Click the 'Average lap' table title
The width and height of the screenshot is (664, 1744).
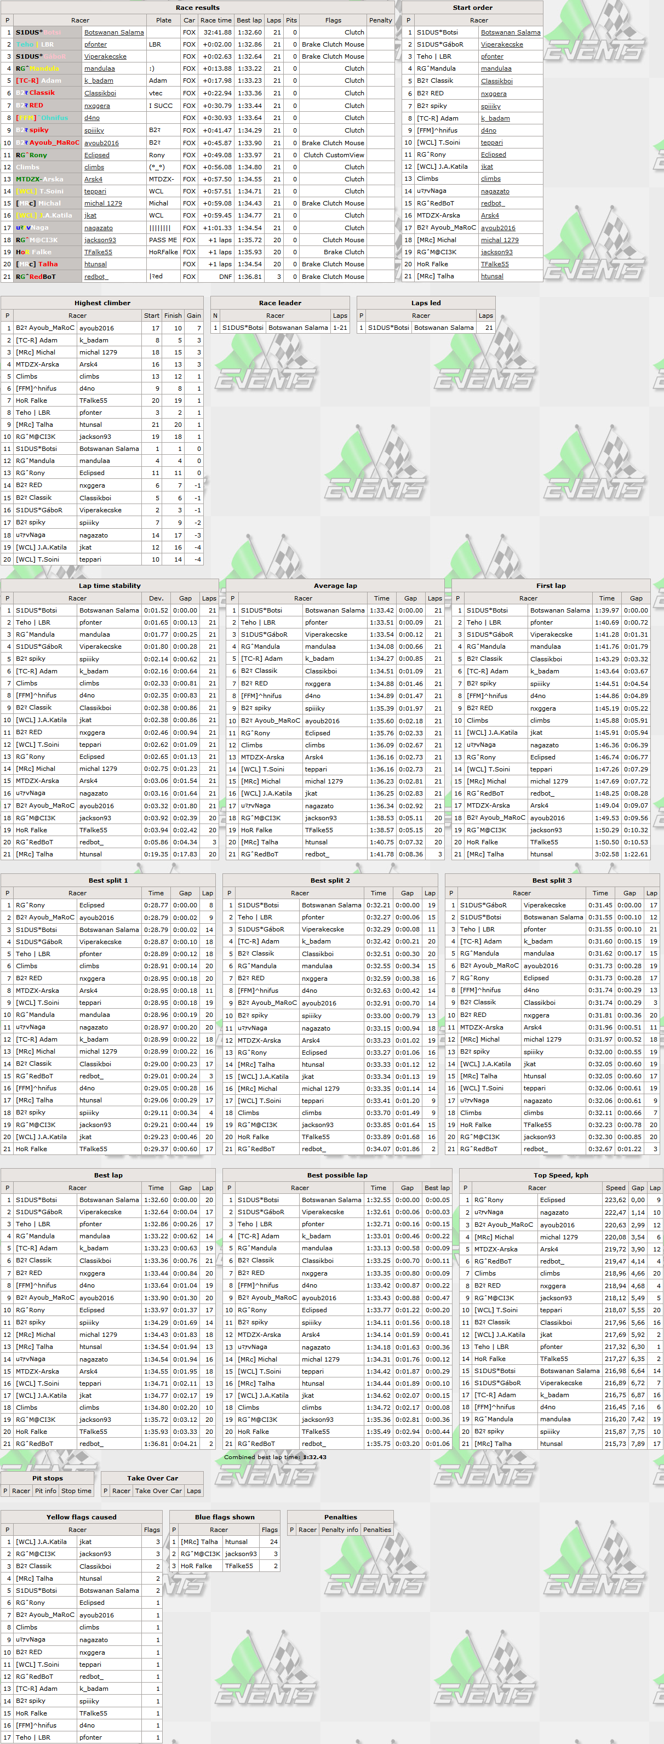click(335, 586)
